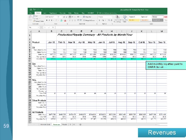Image resolution: width=186 pixels, height=140 pixels.
Task: Click the Cut scissors icon
Action: 34,16
